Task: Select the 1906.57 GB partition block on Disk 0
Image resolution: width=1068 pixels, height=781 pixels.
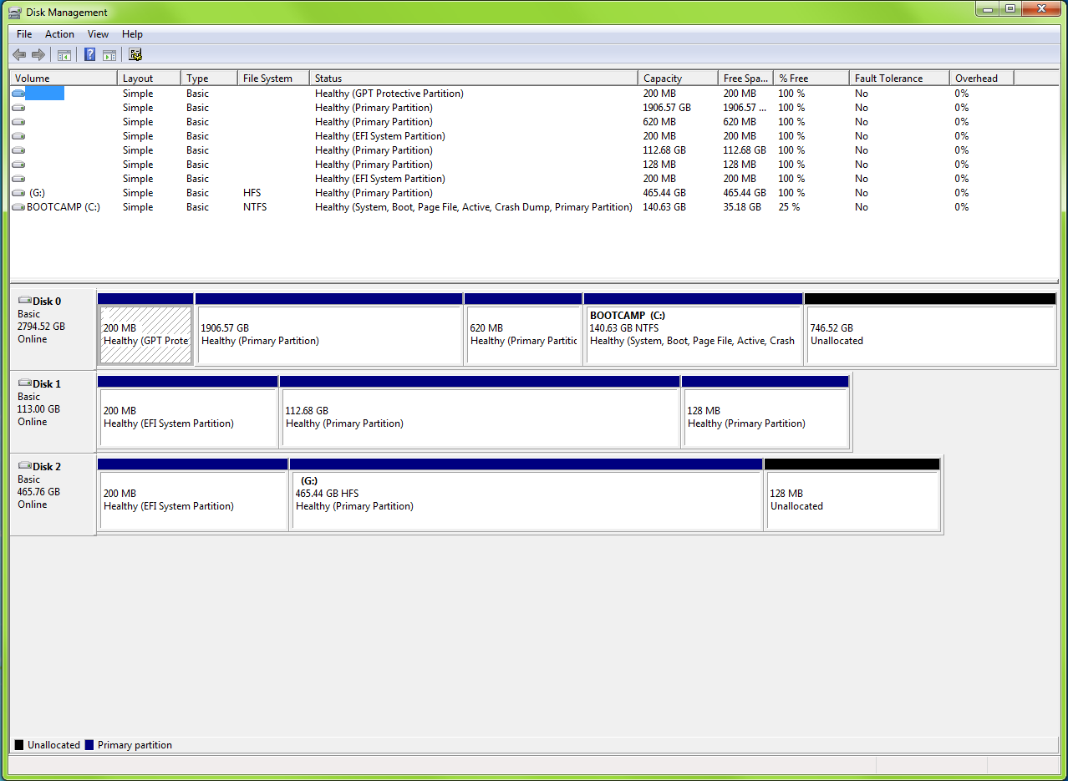Action: (x=328, y=328)
